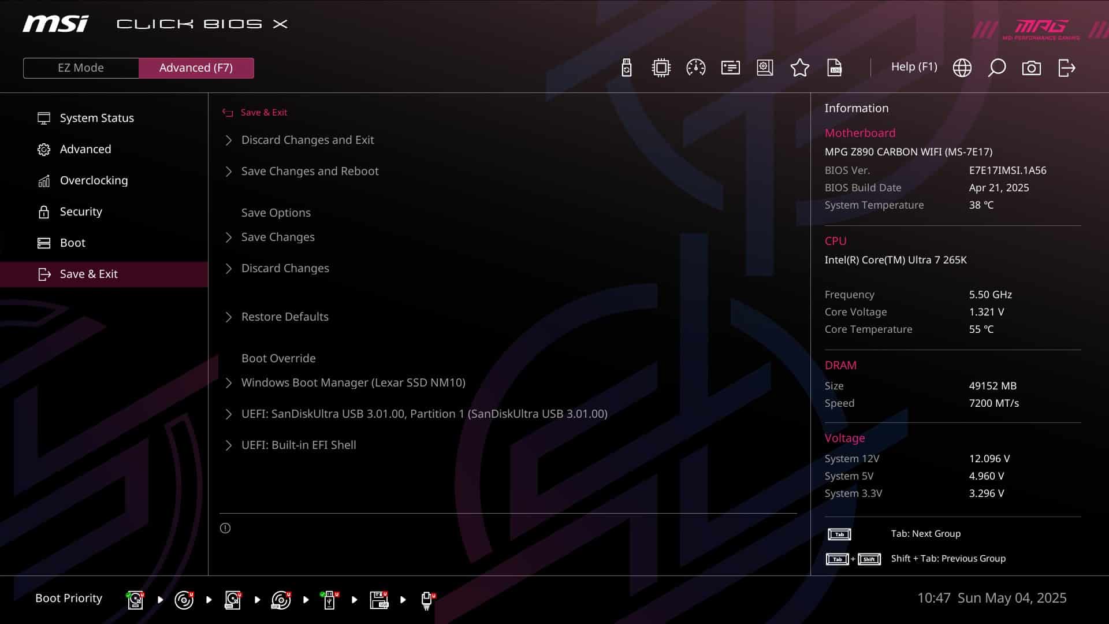Open Advanced section in sidebar
This screenshot has width=1109, height=624.
coord(104,149)
